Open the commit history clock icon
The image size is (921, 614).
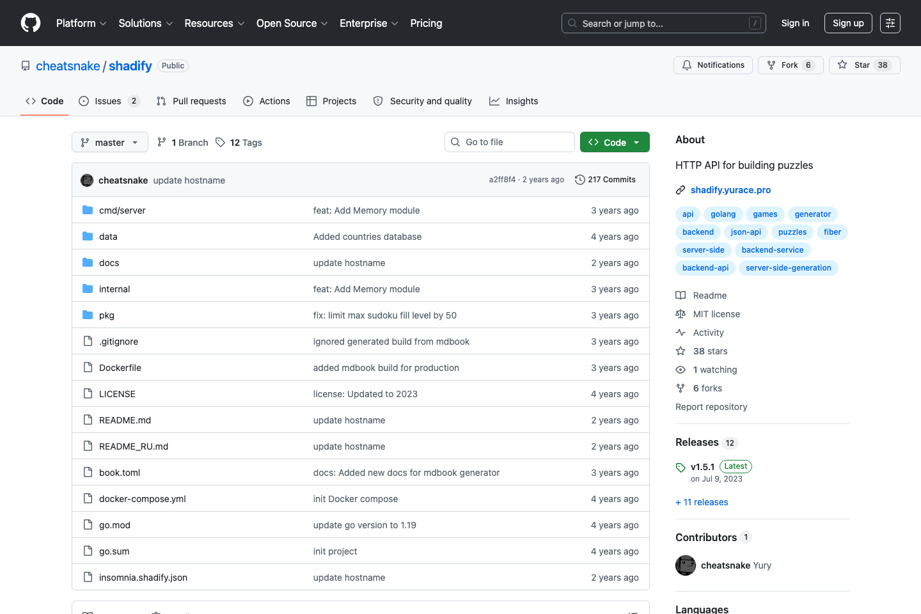click(x=579, y=180)
